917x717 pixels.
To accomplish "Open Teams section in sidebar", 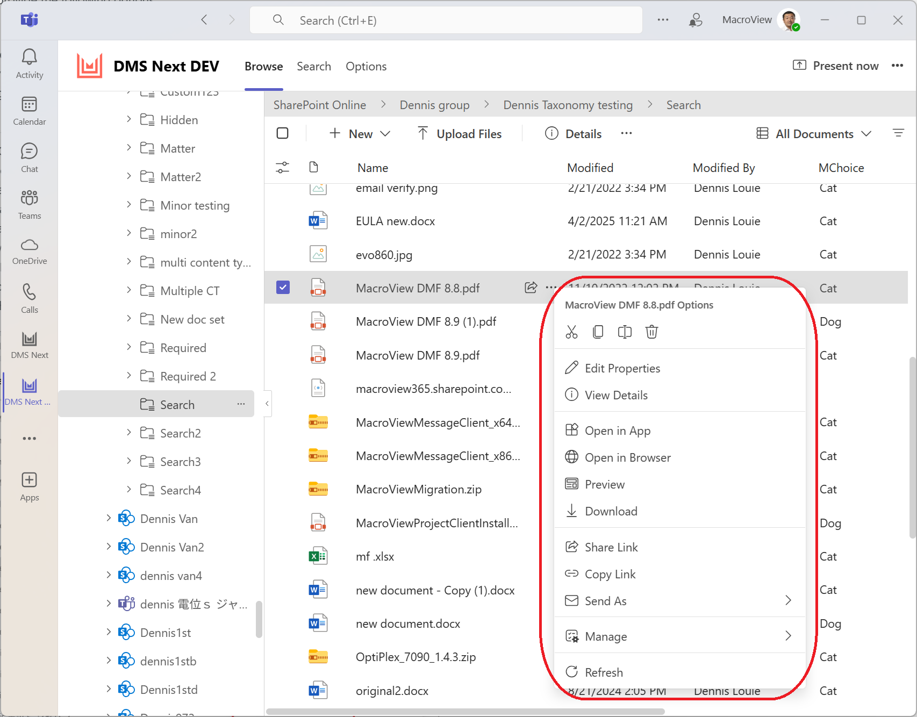I will click(30, 205).
